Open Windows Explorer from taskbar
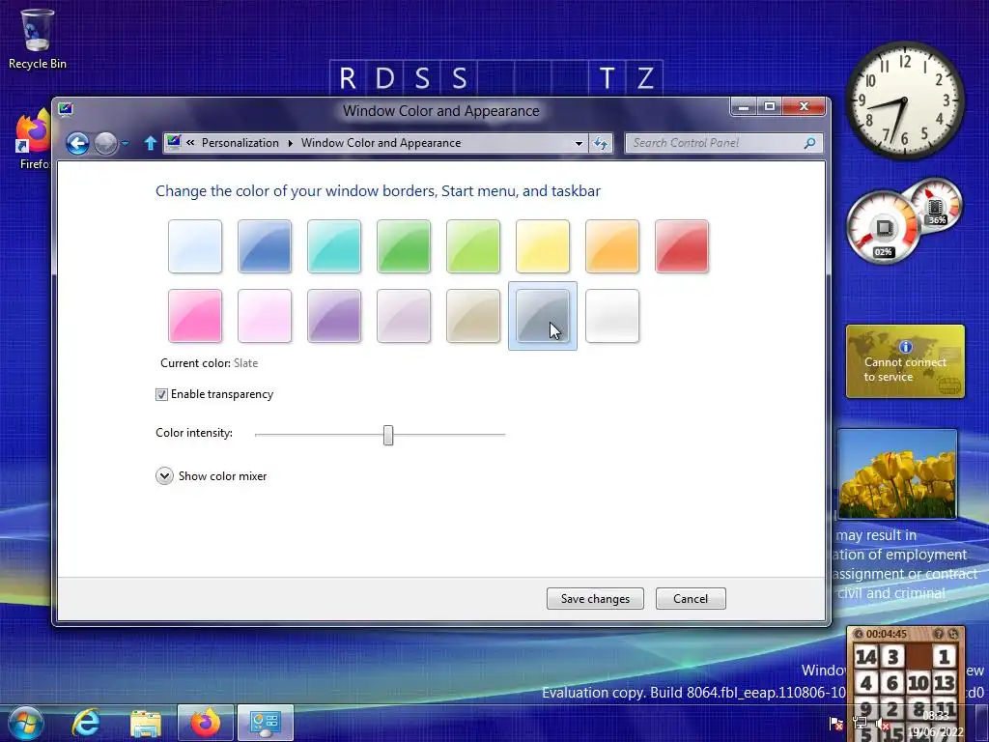 tap(146, 724)
